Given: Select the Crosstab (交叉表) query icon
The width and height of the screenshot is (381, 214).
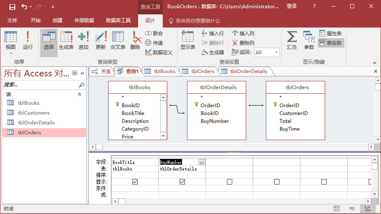Looking at the screenshot, I should [118, 40].
